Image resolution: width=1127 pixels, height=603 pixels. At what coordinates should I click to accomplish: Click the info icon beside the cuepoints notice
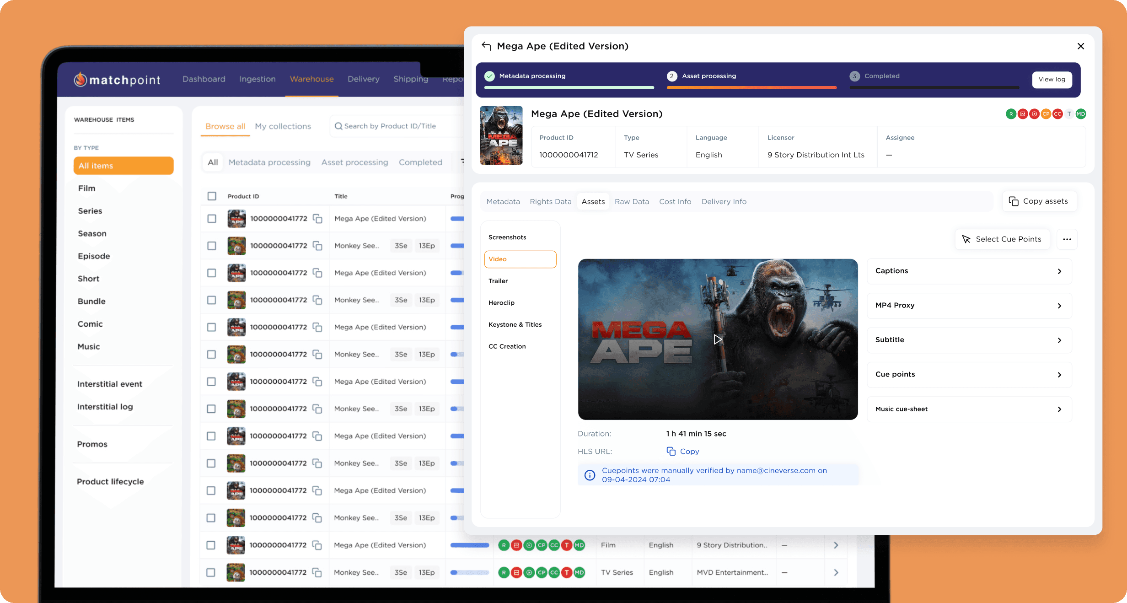tap(590, 475)
